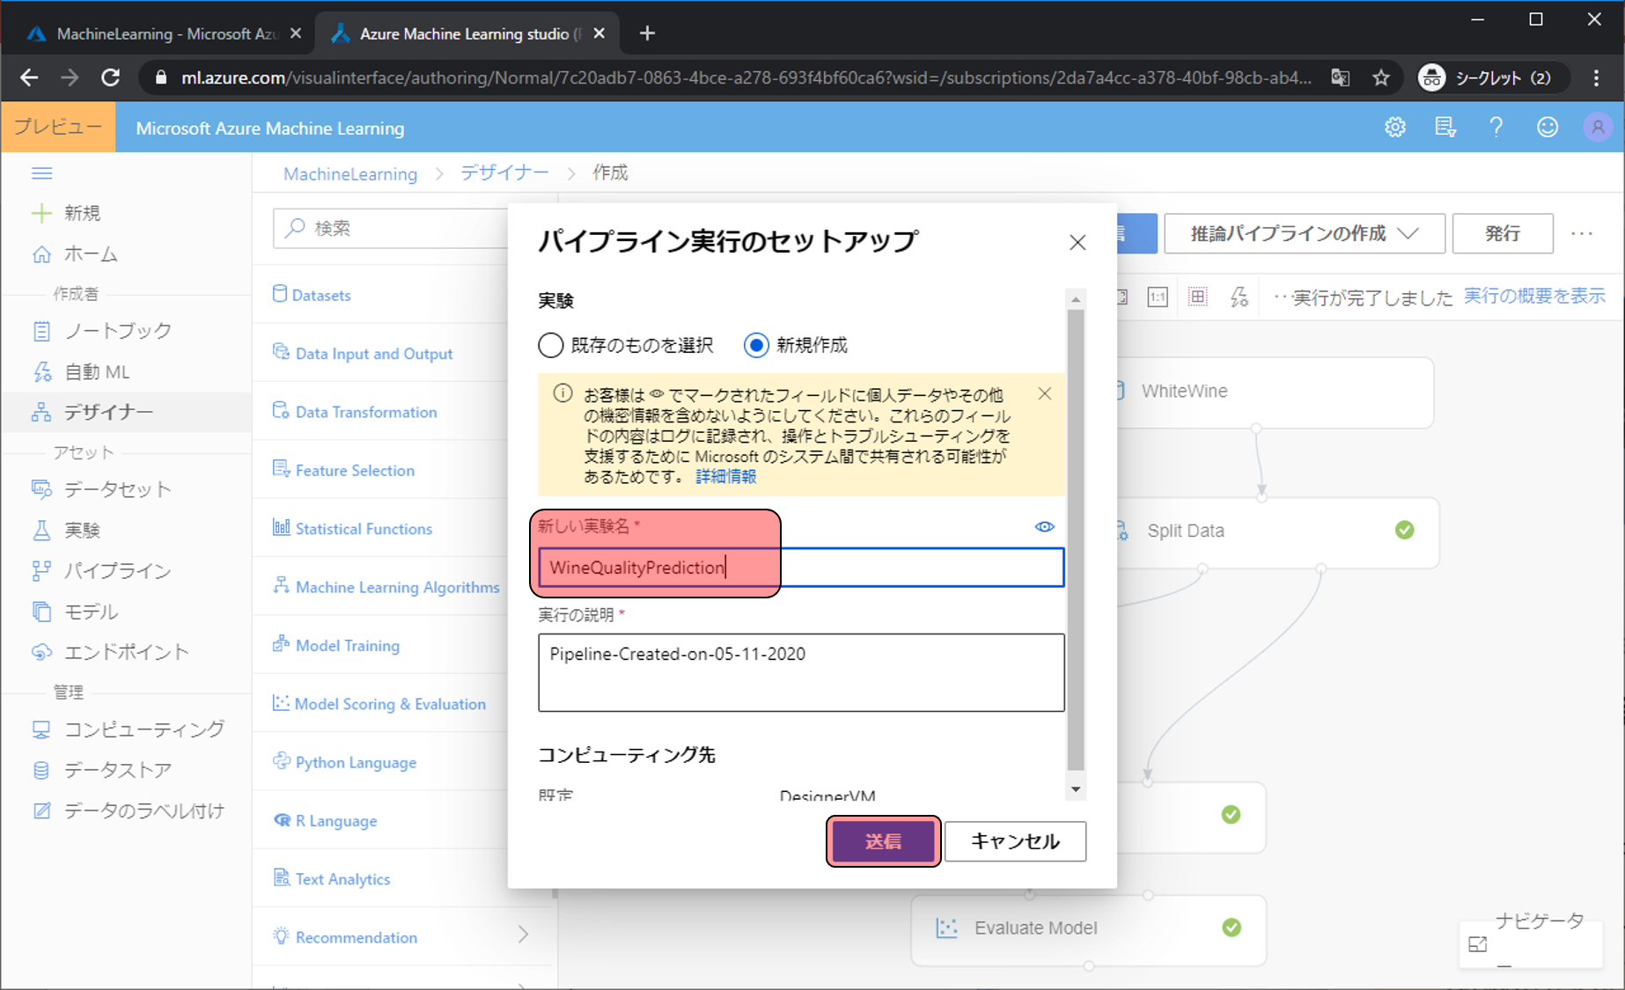The width and height of the screenshot is (1625, 990).
Task: Open the 推論パイプラインの作成 dropdown
Action: [1304, 233]
